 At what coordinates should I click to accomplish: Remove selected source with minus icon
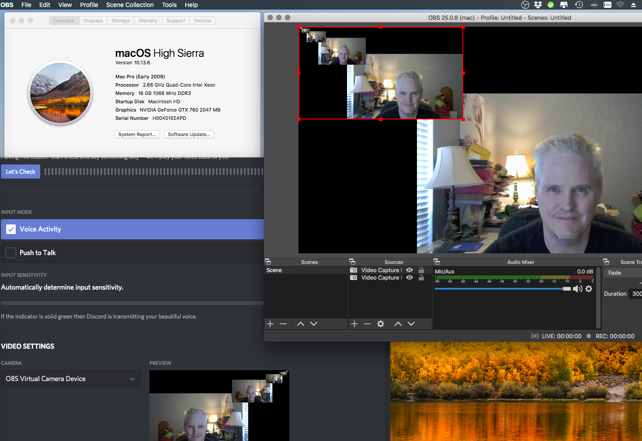368,324
